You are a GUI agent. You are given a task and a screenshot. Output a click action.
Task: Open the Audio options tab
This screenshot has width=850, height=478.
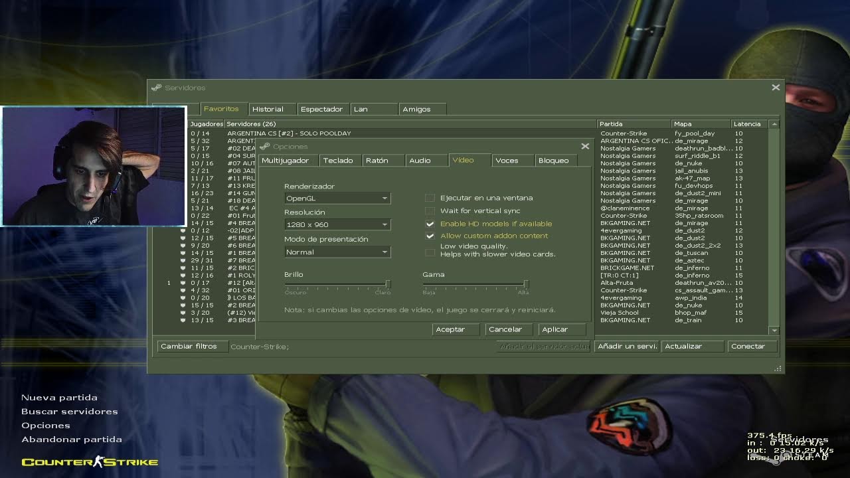(x=426, y=160)
